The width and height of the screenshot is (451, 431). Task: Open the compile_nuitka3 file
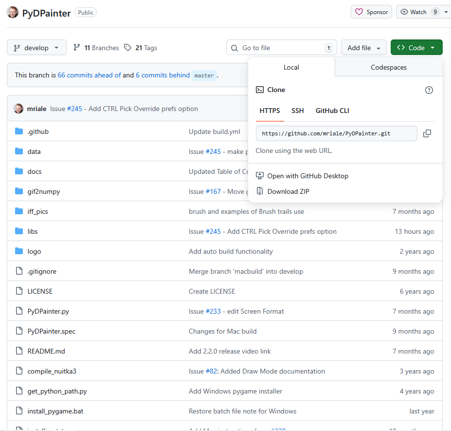(x=52, y=372)
